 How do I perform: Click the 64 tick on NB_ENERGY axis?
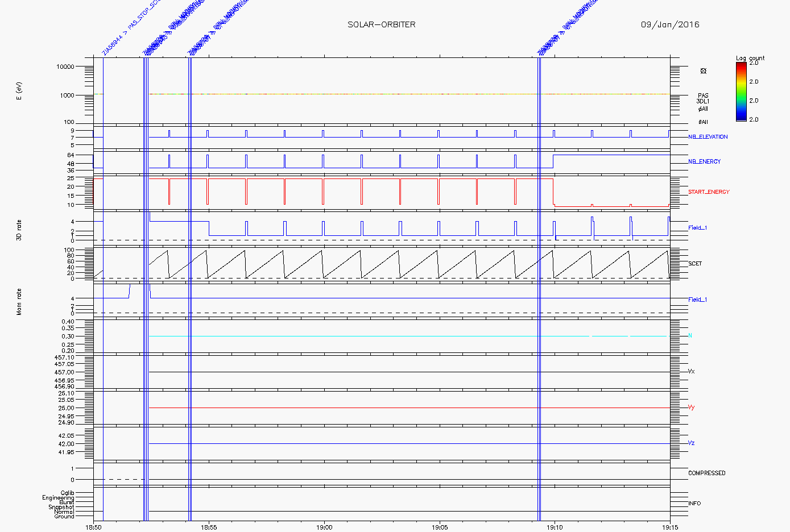pyautogui.click(x=71, y=155)
